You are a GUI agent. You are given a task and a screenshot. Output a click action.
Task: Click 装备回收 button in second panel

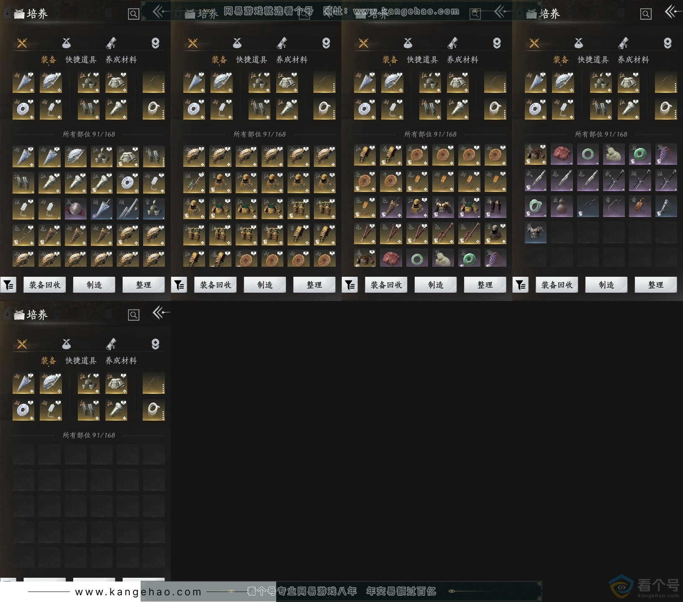[216, 285]
